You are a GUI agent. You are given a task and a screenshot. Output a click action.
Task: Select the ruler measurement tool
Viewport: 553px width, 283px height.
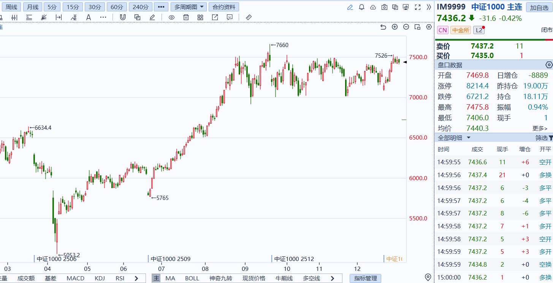click(249, 17)
